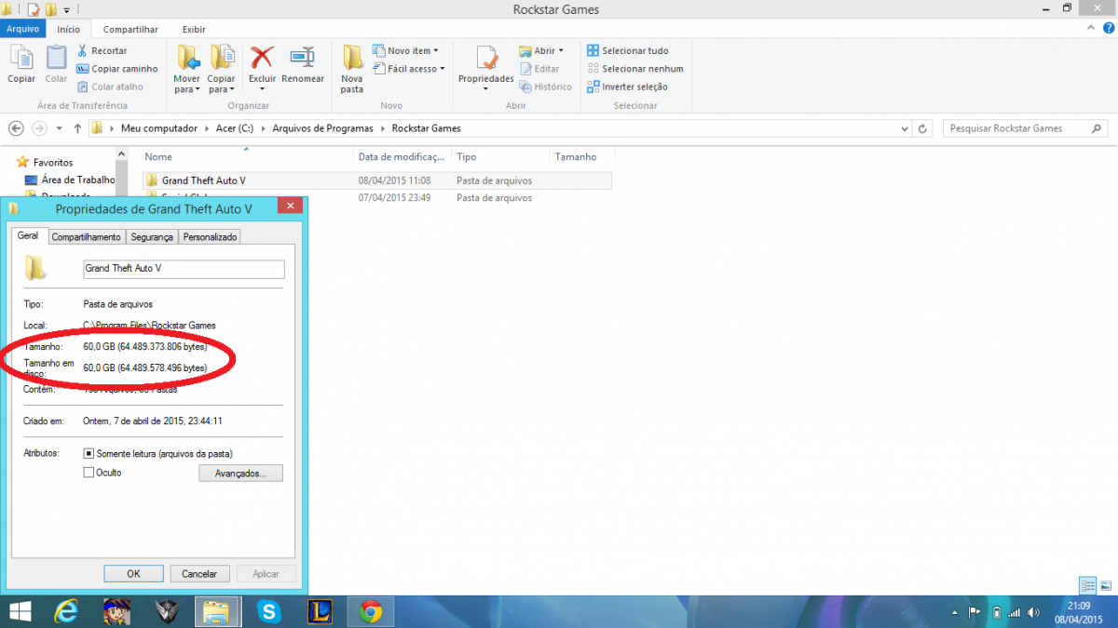Click Editar in the Abrir group

click(539, 69)
